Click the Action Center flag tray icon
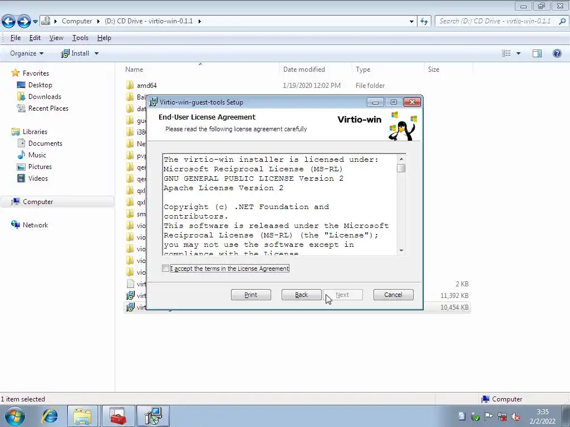The image size is (570, 427). coord(489,416)
